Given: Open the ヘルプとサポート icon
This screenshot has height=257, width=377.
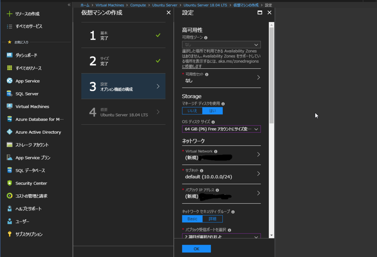Looking at the screenshot, I should pos(9,208).
